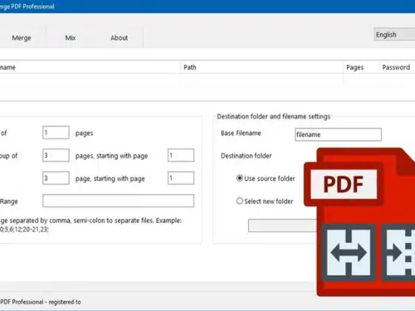Click the destination folder path field
The width and height of the screenshot is (415, 311).
pyautogui.click(x=282, y=226)
